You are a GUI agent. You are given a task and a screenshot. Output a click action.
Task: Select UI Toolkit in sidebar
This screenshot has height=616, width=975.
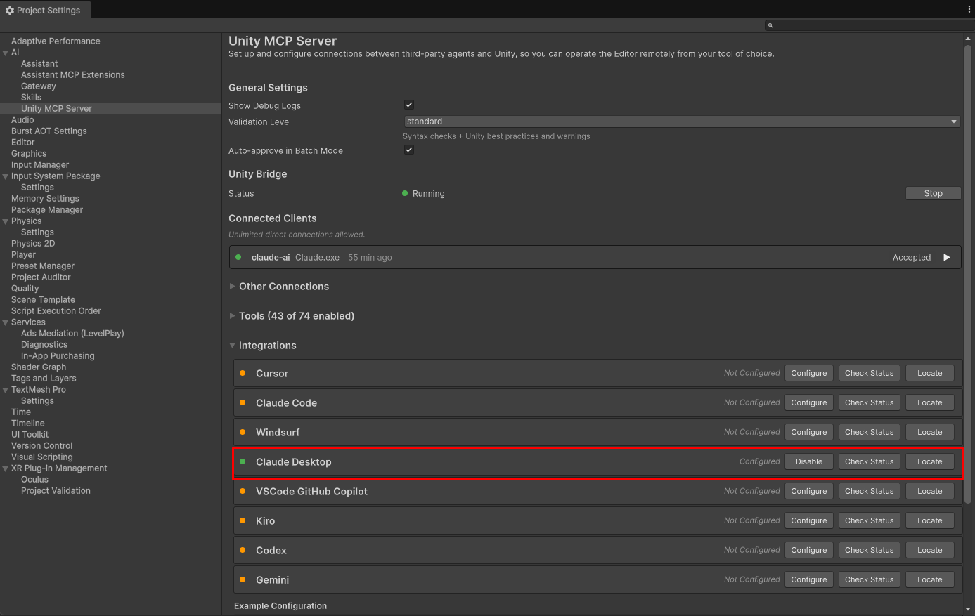[x=30, y=435]
